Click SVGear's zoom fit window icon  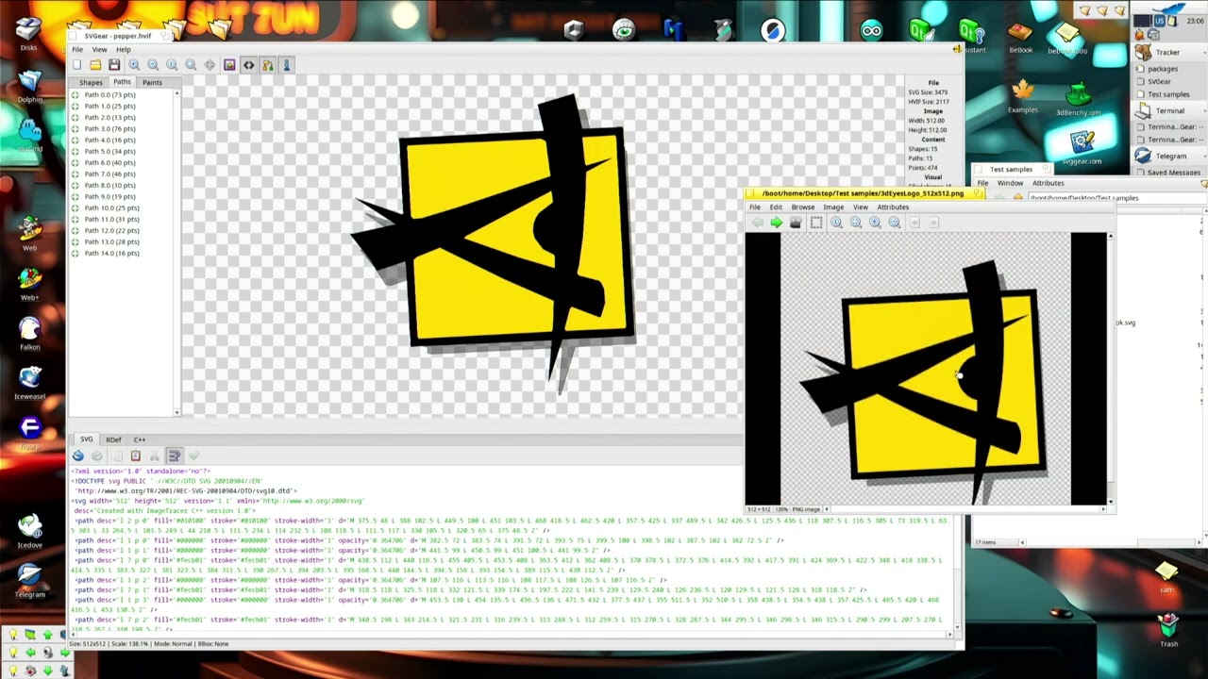191,65
